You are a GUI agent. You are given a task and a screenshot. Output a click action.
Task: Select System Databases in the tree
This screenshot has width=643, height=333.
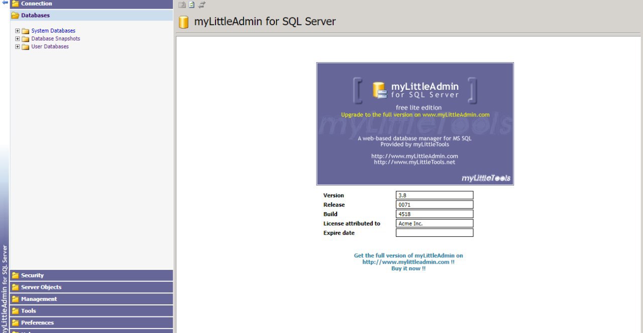pos(53,31)
